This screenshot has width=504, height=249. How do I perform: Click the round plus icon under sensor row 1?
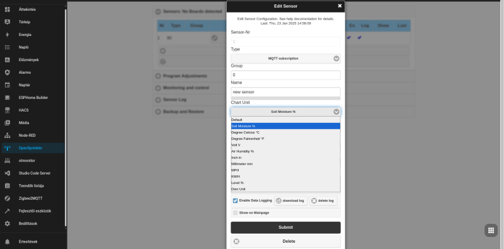(163, 51)
